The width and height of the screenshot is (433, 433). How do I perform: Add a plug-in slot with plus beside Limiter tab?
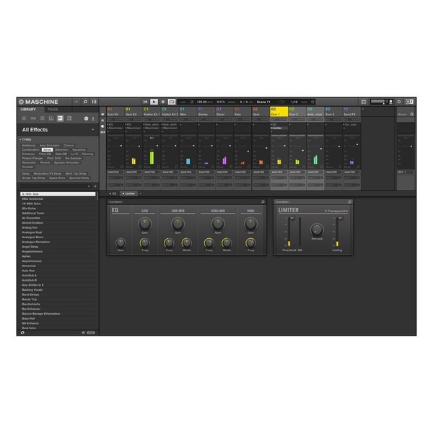[x=141, y=194]
